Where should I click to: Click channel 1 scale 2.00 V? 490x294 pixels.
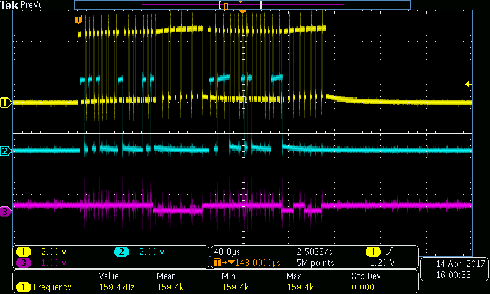pos(54,252)
